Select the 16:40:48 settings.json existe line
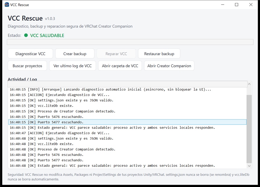The width and height of the screenshot is (260, 187). 127,138
